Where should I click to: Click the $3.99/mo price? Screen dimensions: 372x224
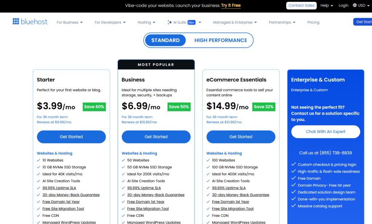coord(56,106)
